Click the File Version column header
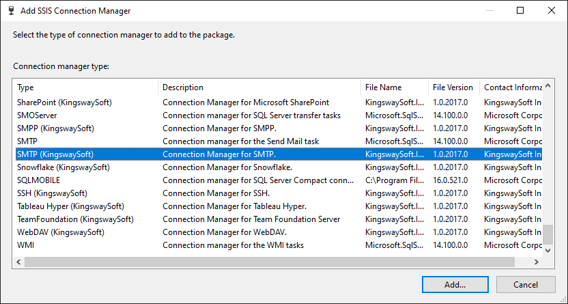The image size is (568, 304). [x=454, y=87]
